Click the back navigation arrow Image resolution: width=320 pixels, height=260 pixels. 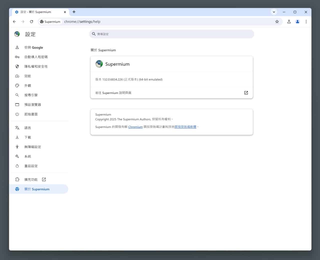pyautogui.click(x=14, y=22)
